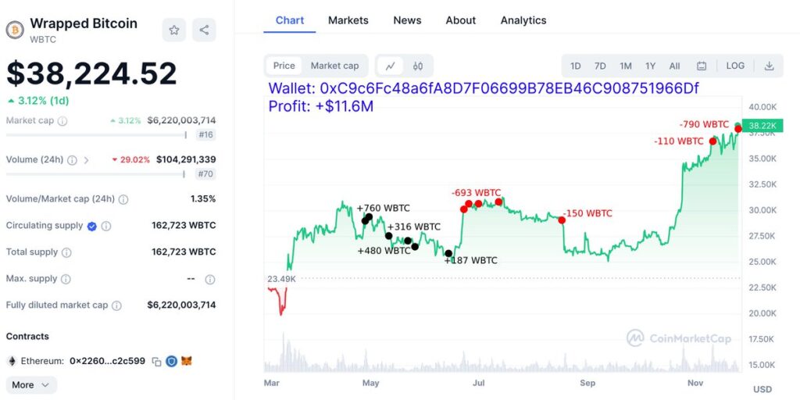The width and height of the screenshot is (800, 400).
Task: Expand Volume (24h) chevron arrow
Action: tap(86, 160)
